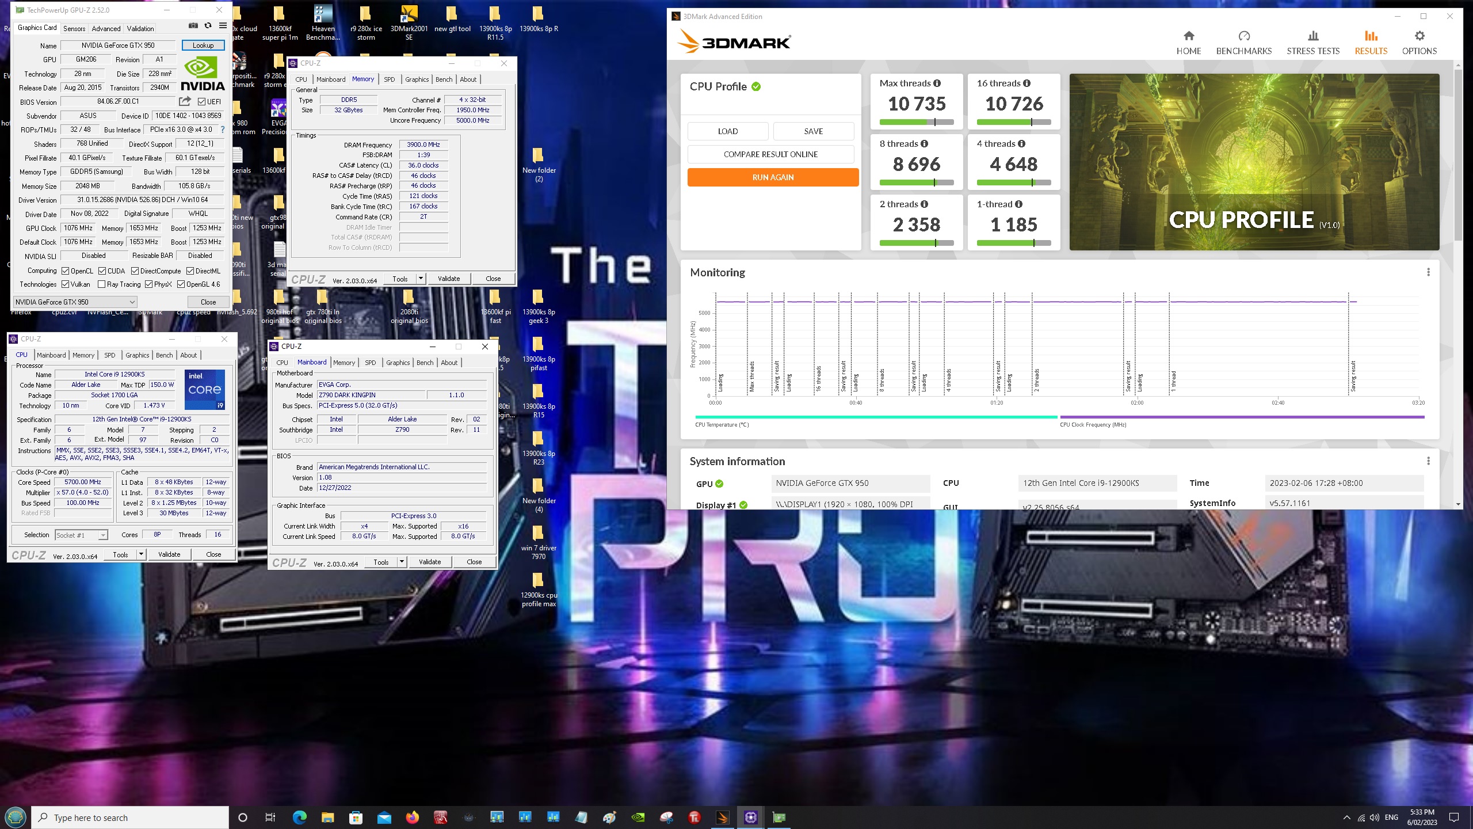Click the 1-thread info icon
This screenshot has width=1473, height=829.
click(x=1019, y=204)
